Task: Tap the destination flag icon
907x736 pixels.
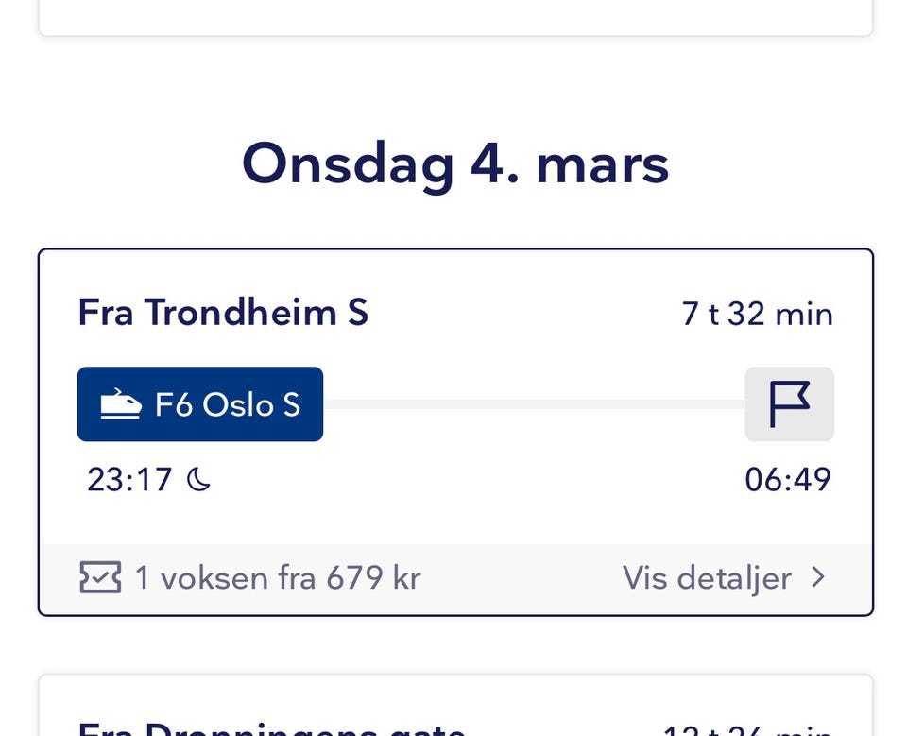Action: (789, 404)
